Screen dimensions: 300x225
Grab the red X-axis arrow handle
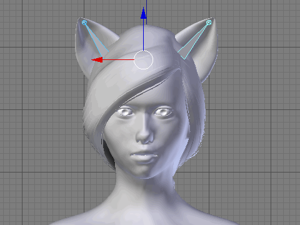click(x=97, y=60)
